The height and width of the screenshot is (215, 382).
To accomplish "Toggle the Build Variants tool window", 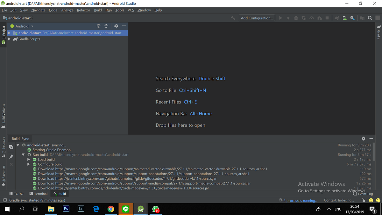I will (x=4, y=115).
